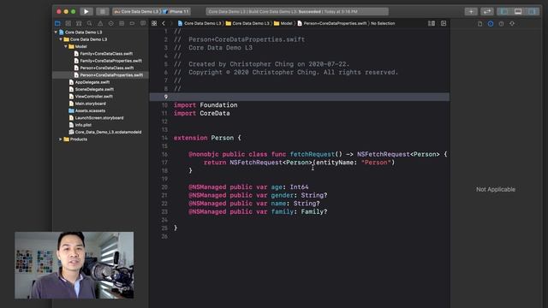Open editor options menu
Image resolution: width=548 pixels, height=308 pixels.
(432, 23)
